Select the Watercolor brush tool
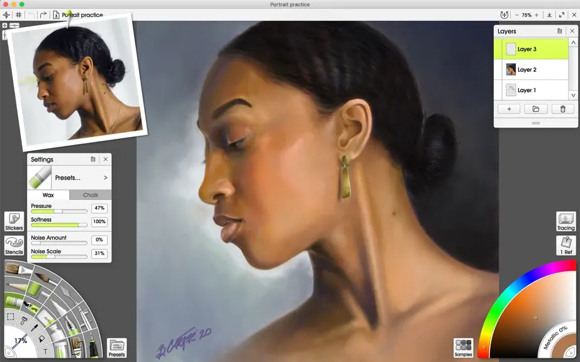580x362 pixels. coord(47,278)
